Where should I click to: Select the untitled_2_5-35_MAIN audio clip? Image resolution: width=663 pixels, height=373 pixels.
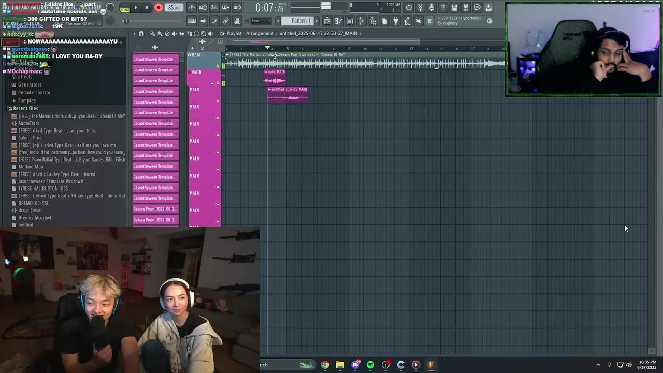[287, 95]
